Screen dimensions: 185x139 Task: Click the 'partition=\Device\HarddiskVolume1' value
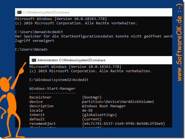[x=118, y=102]
